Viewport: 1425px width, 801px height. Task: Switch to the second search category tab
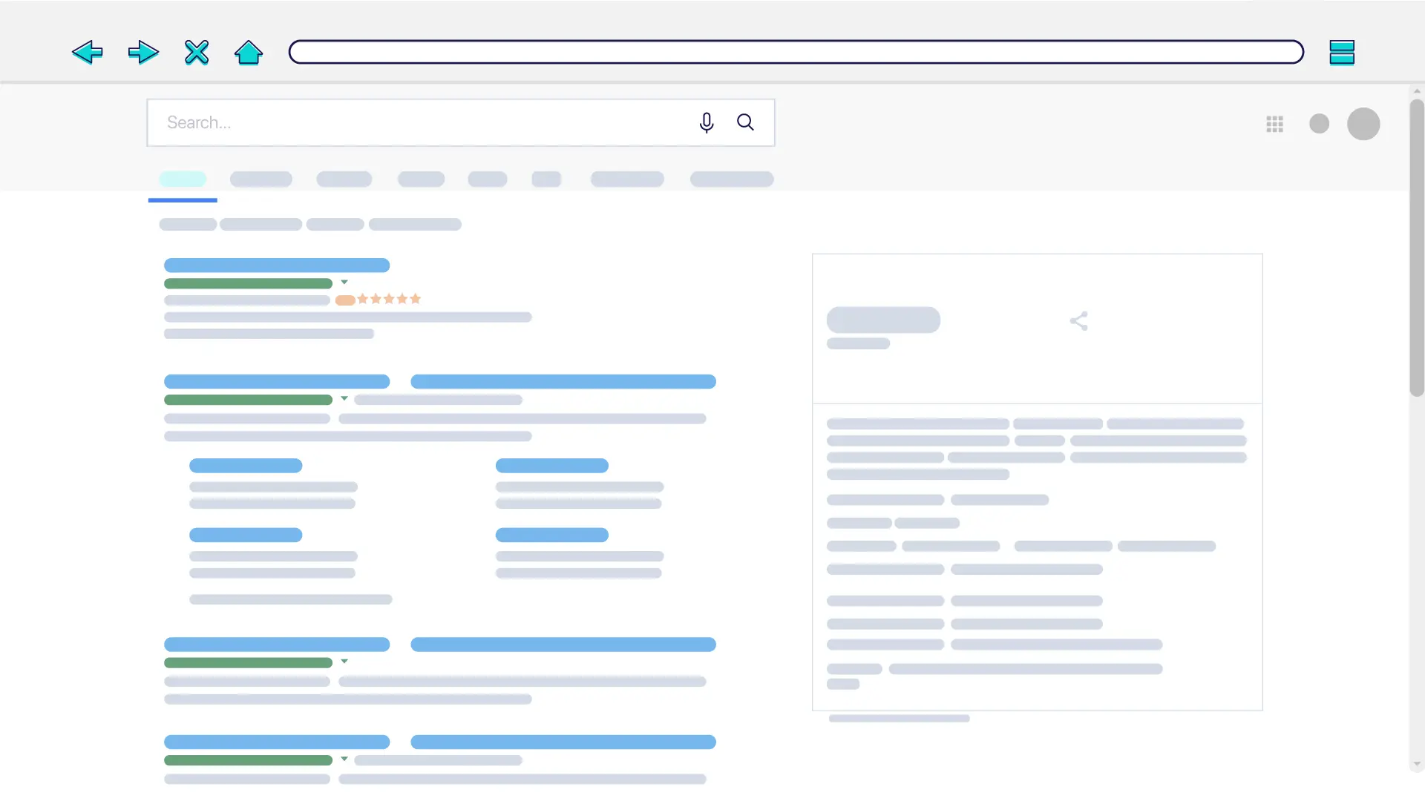click(261, 179)
